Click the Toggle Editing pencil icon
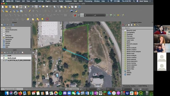Image resolution: width=170 pixels, height=96 pixels. tap(29, 11)
